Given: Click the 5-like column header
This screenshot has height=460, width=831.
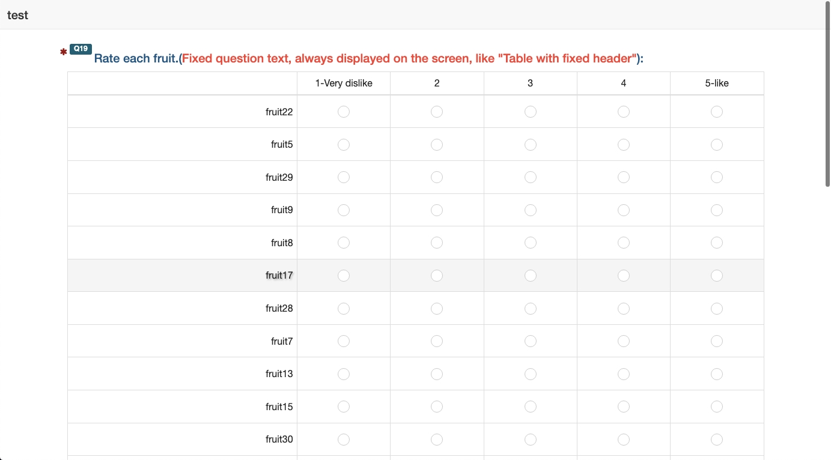Looking at the screenshot, I should [x=717, y=83].
